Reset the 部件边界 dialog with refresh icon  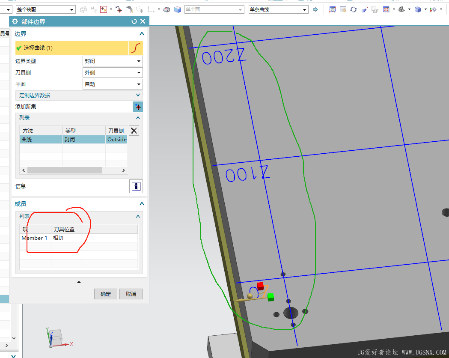[x=134, y=21]
